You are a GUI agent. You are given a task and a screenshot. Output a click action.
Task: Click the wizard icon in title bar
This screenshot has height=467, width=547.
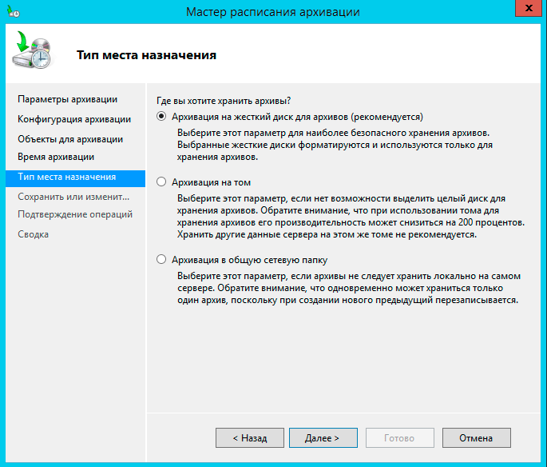[x=13, y=12]
